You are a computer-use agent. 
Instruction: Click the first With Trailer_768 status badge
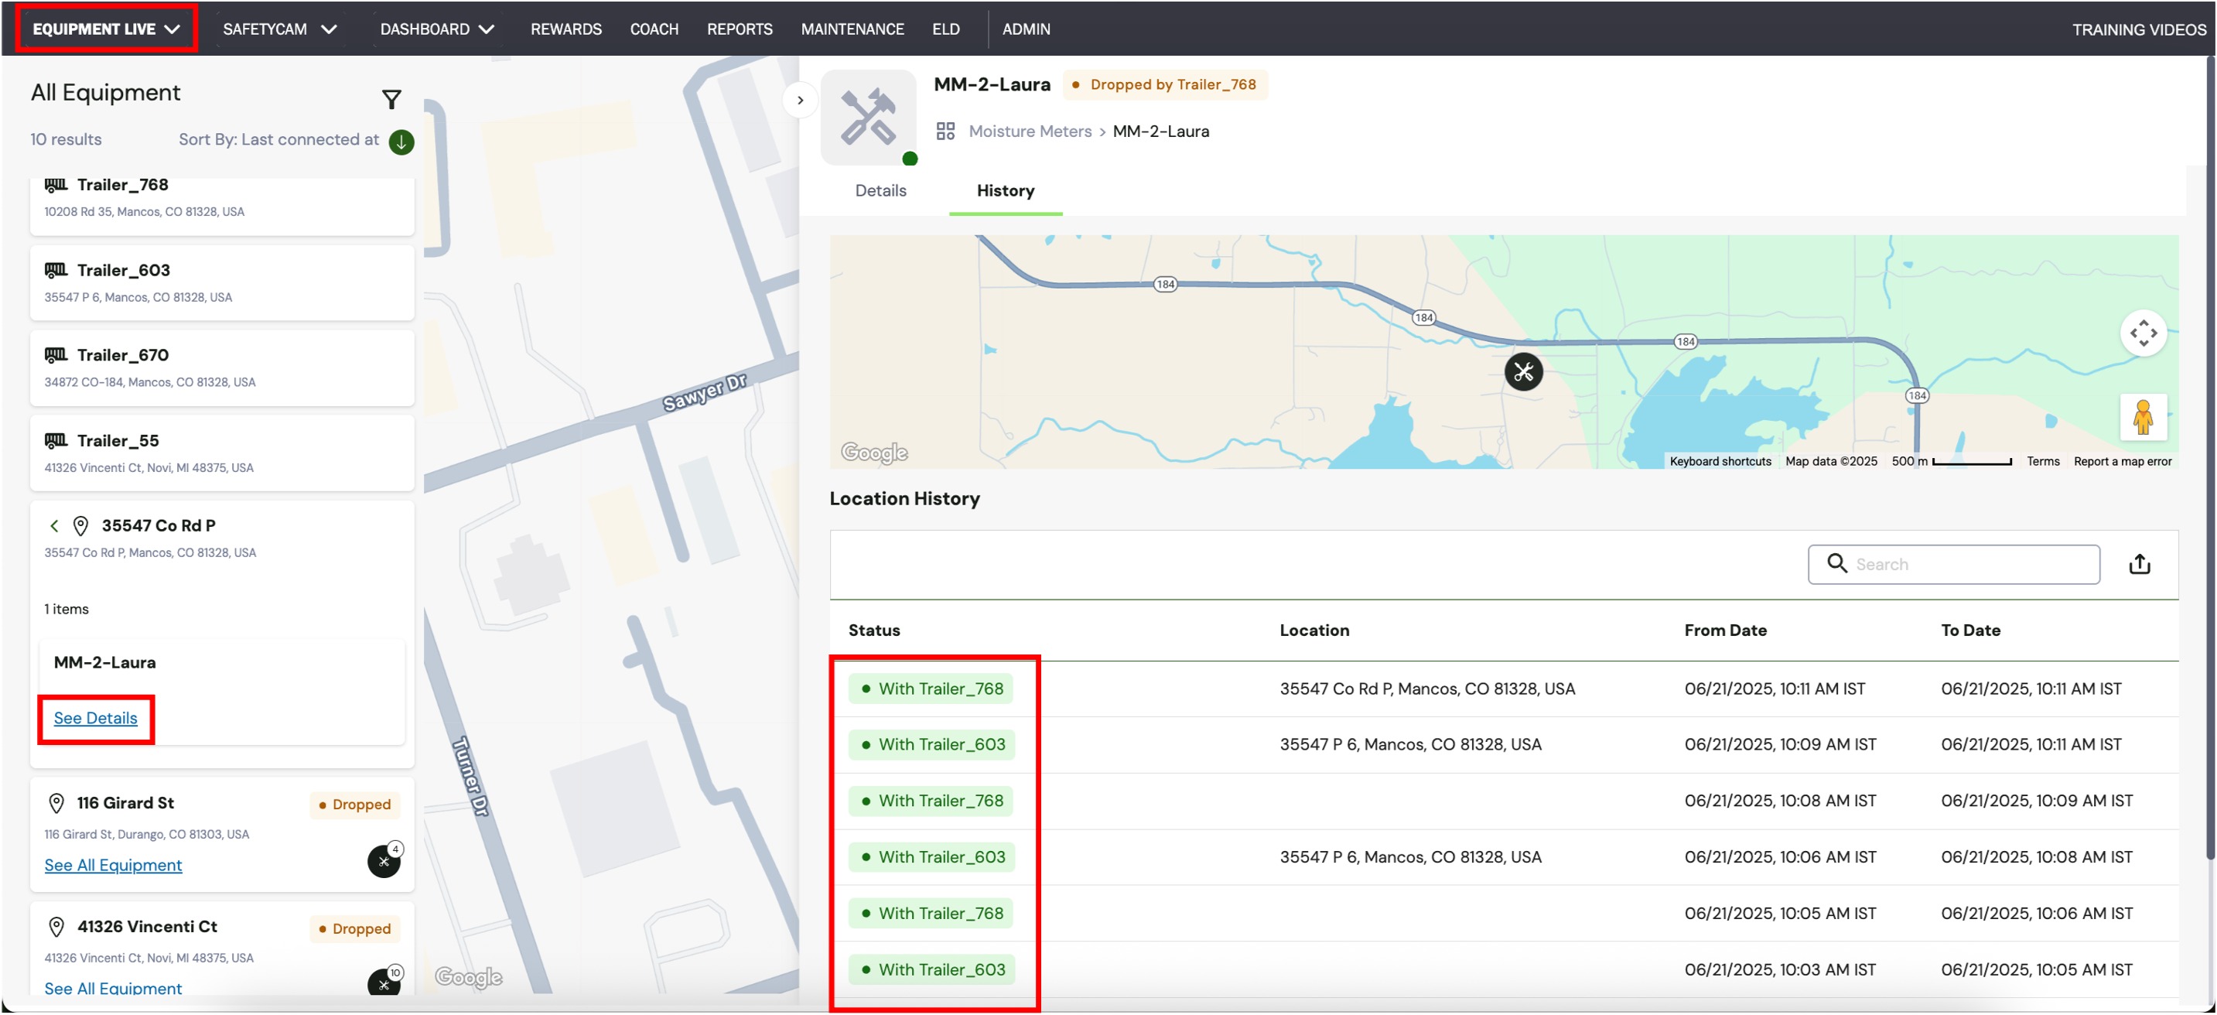click(931, 688)
